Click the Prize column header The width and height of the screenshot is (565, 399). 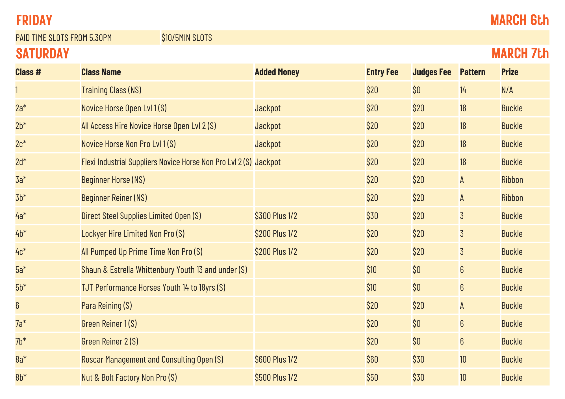[x=510, y=72]
